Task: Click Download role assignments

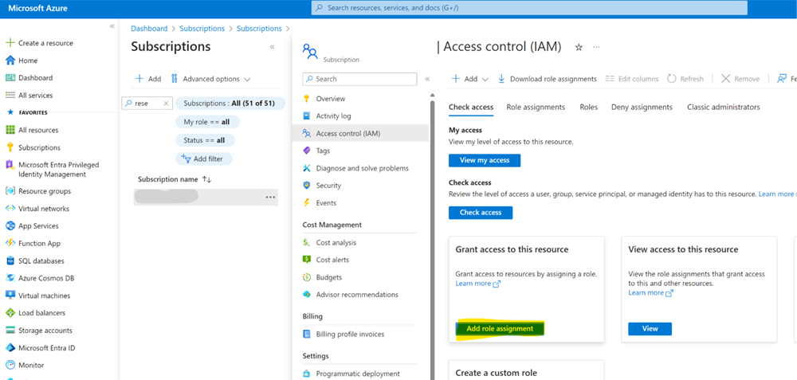Action: coord(547,79)
